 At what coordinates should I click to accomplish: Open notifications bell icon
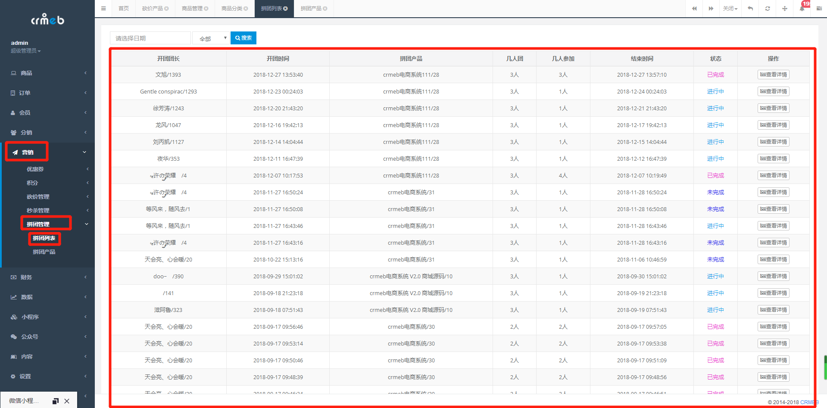click(x=802, y=9)
